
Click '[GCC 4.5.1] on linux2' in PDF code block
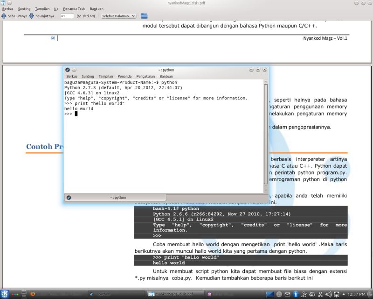tap(183, 220)
